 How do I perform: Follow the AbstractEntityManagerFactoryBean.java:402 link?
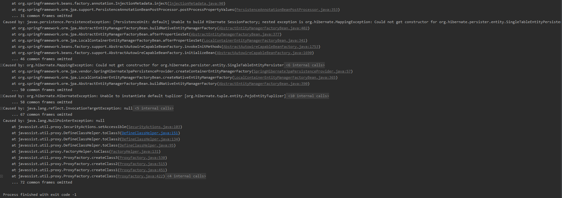(x=263, y=28)
